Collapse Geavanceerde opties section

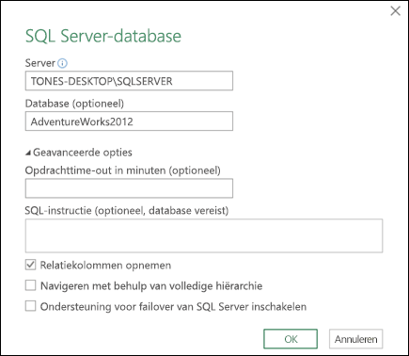[x=28, y=153]
